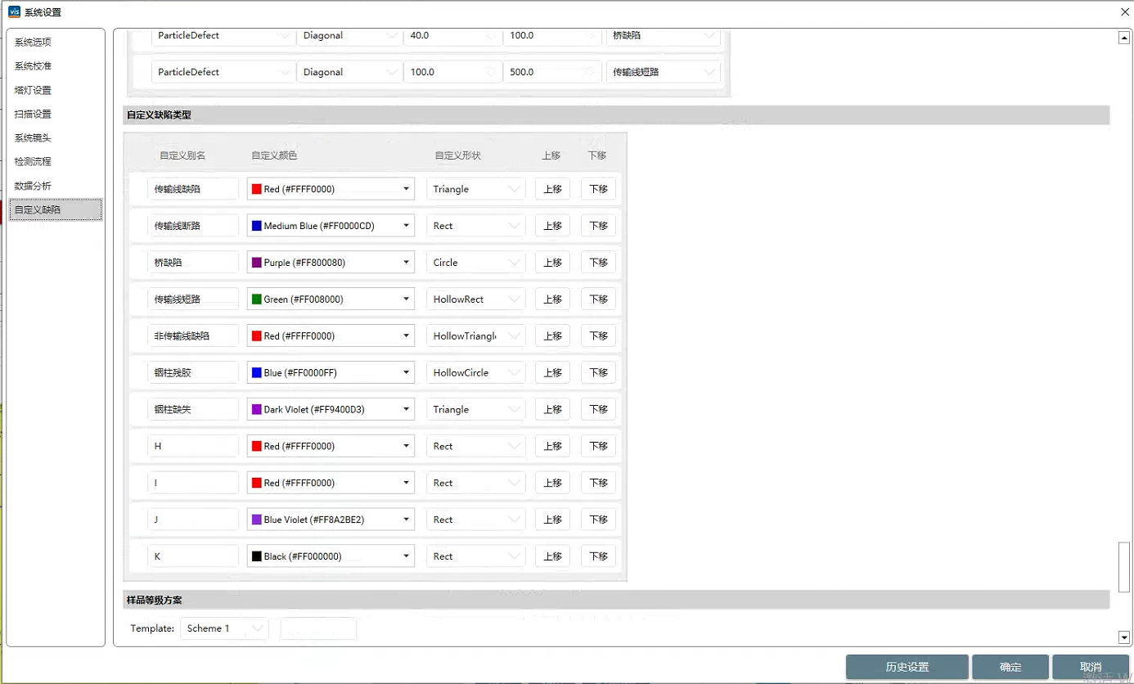Click the green swatch in 传输线短路 row
Image resolution: width=1134 pixels, height=684 pixels.
click(257, 299)
